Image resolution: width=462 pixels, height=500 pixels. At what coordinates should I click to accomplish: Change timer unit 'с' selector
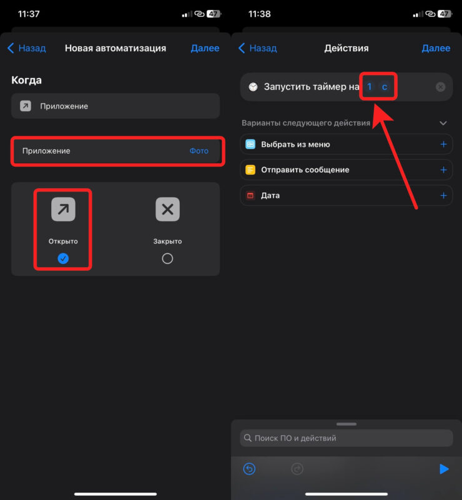(385, 87)
